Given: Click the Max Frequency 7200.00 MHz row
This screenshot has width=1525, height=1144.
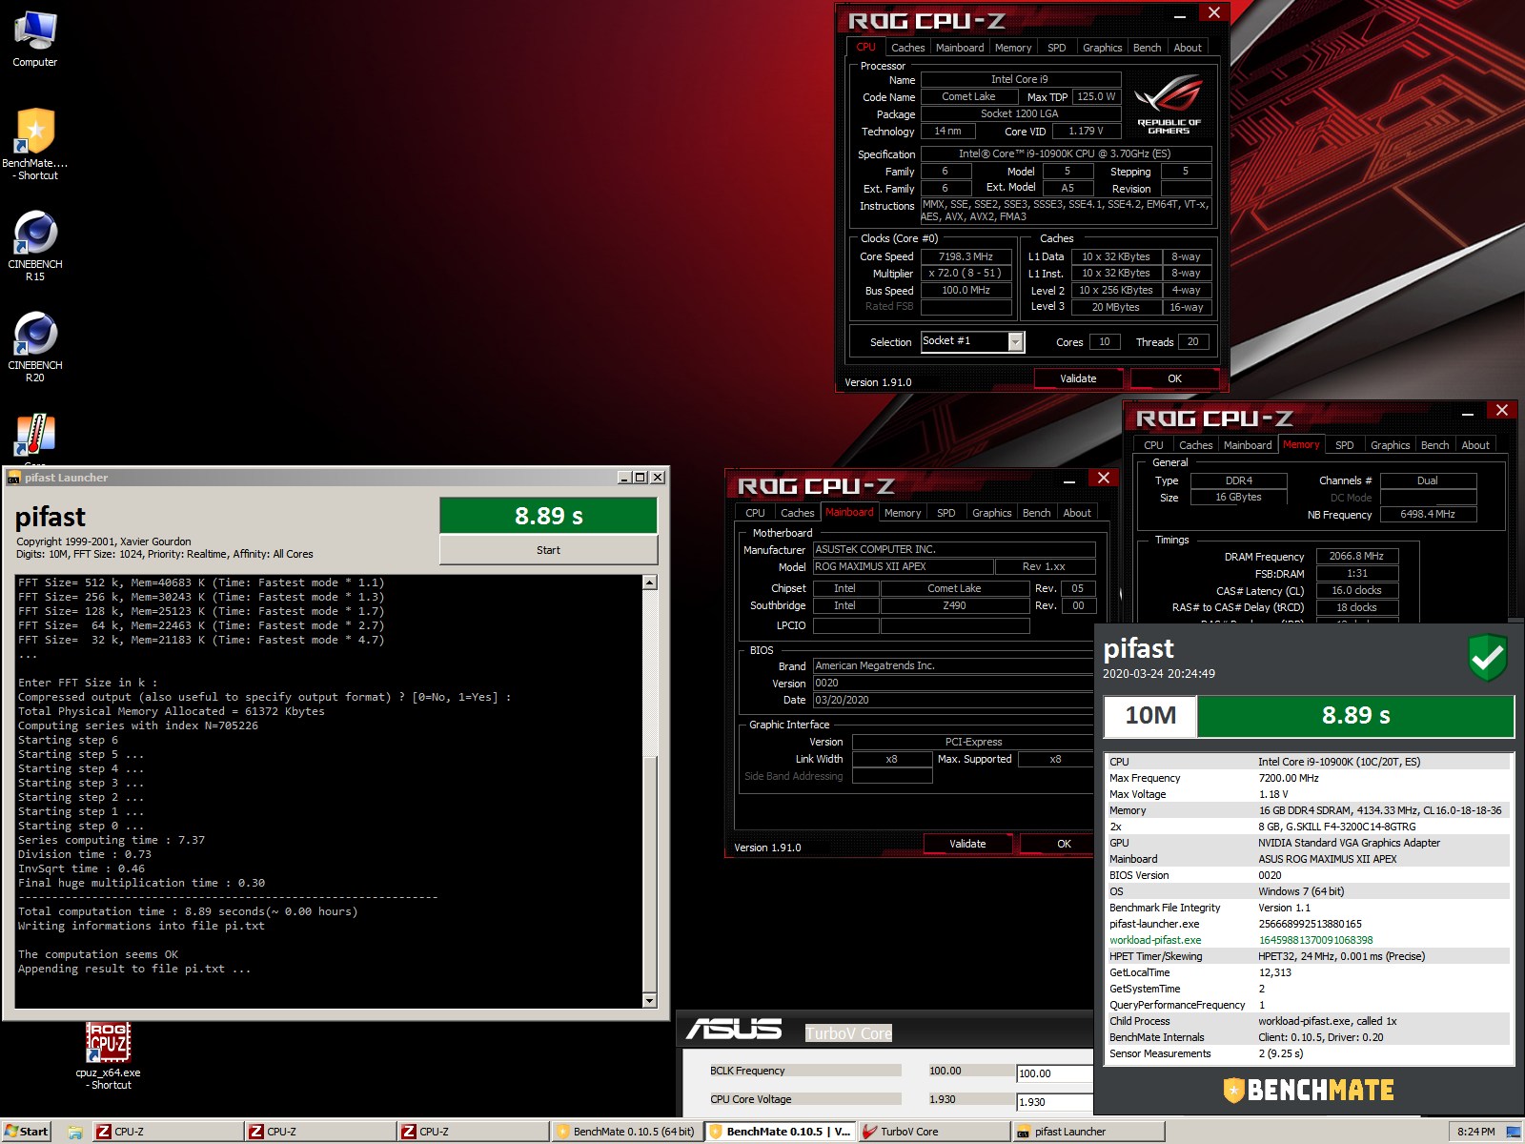Looking at the screenshot, I should coord(1309,778).
